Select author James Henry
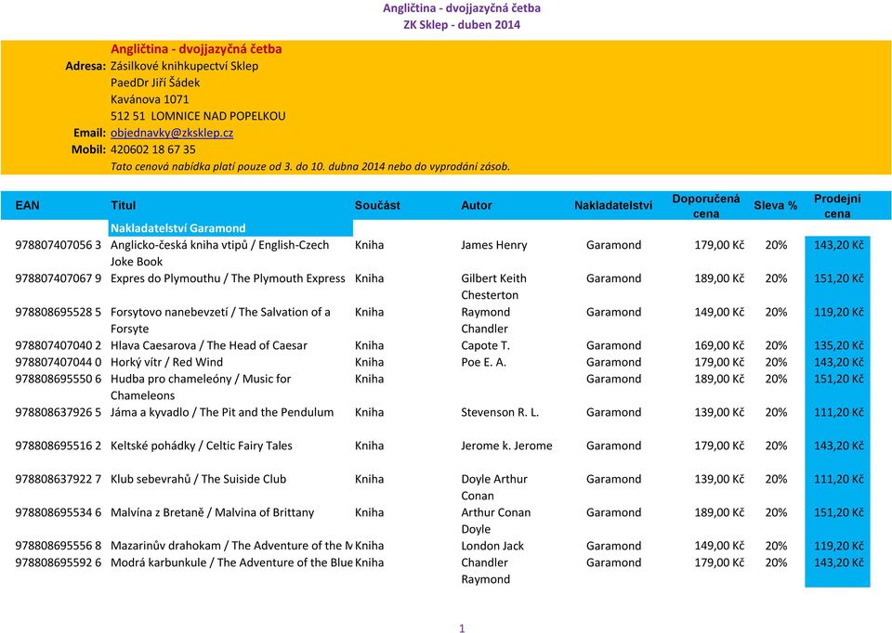 click(x=493, y=245)
